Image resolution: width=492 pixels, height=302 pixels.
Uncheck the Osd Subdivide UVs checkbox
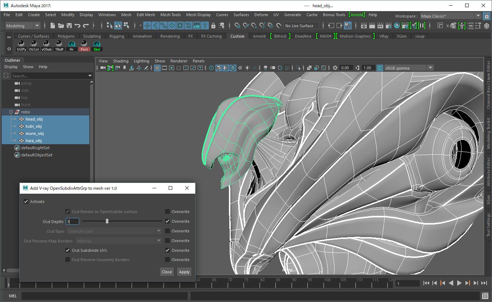(67, 250)
